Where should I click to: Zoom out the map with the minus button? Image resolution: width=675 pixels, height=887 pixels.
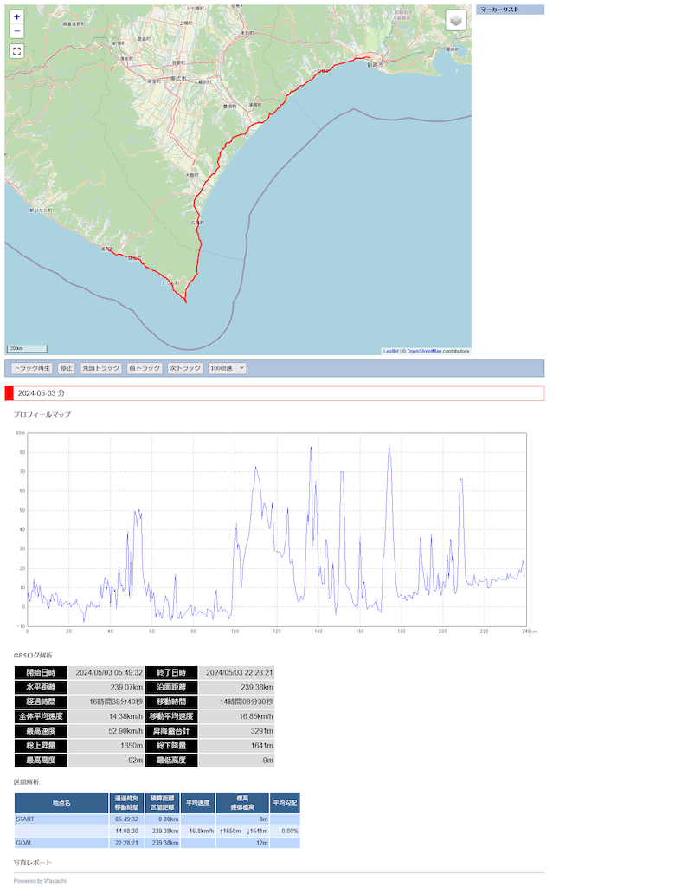(17, 31)
